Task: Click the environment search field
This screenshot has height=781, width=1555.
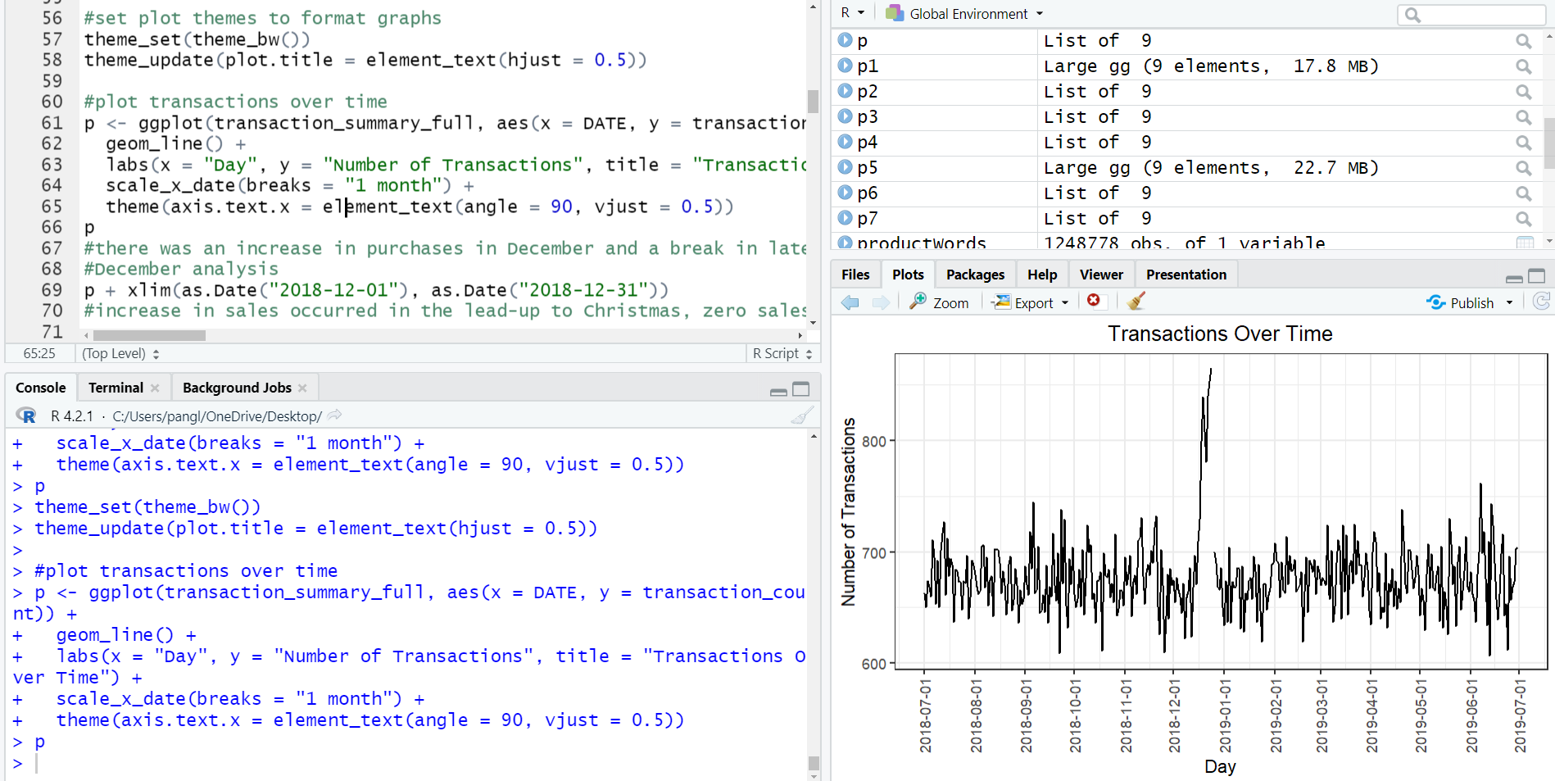Action: point(1478,15)
